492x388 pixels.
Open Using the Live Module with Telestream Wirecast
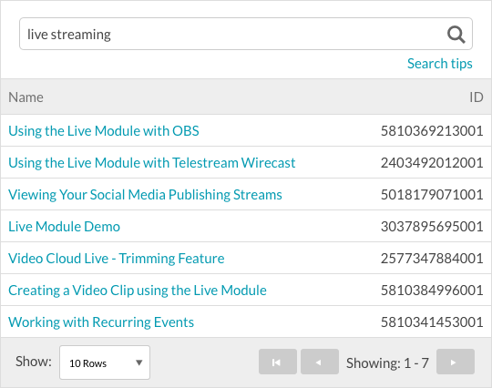pos(152,163)
